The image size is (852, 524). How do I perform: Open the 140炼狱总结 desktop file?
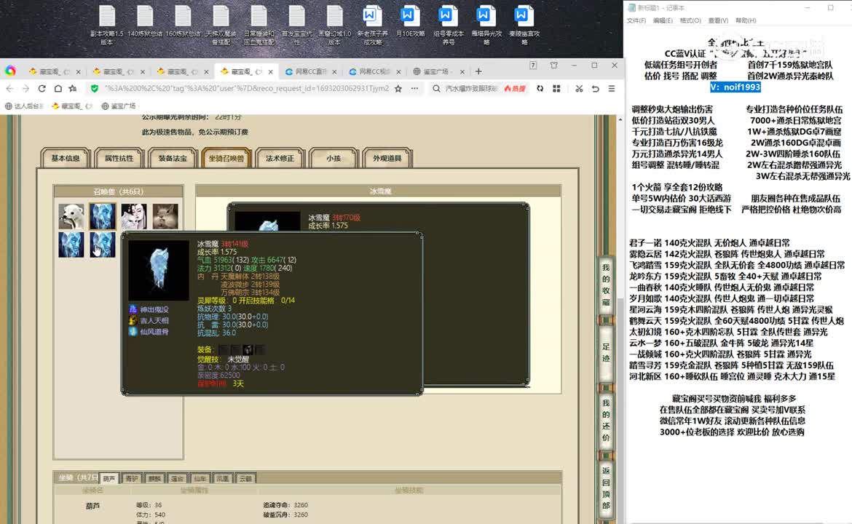[145, 22]
